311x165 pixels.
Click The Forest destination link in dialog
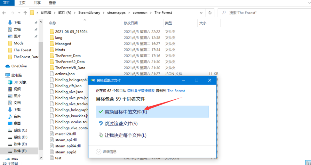[x=176, y=91]
